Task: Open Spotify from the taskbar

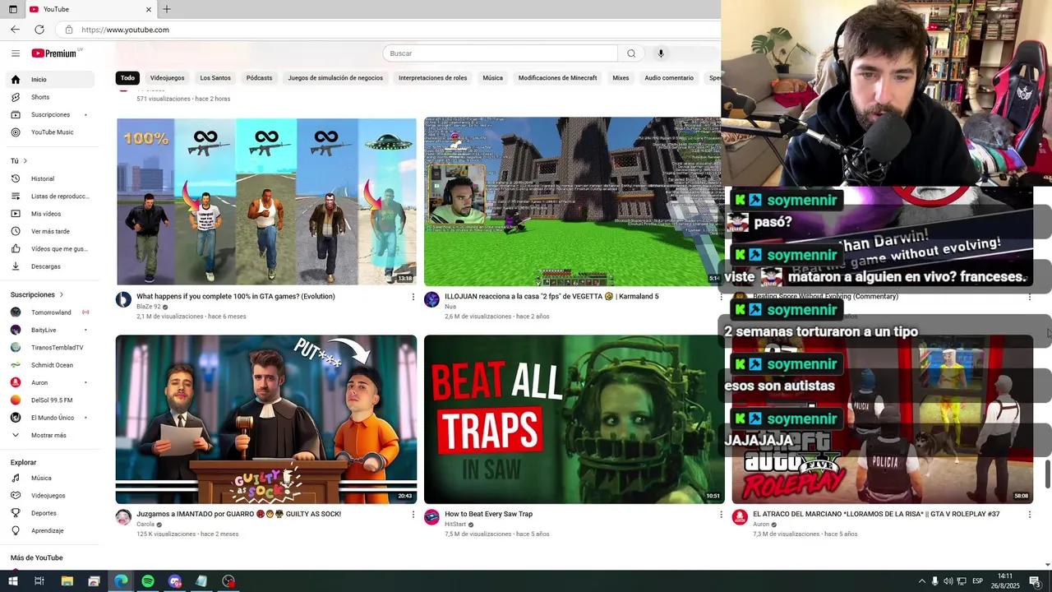Action: coord(148,581)
